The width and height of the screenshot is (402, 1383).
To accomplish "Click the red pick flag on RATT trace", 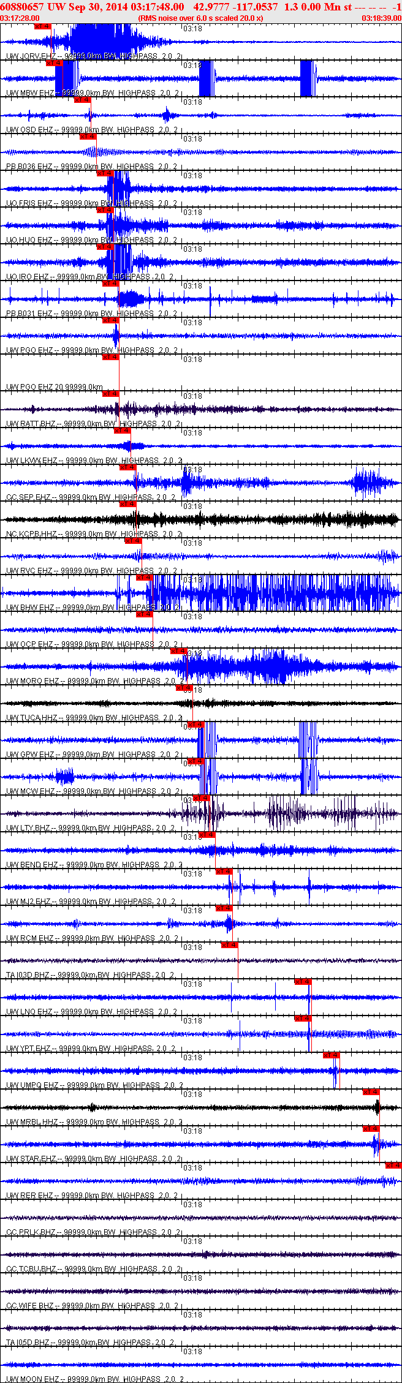I will (x=110, y=393).
